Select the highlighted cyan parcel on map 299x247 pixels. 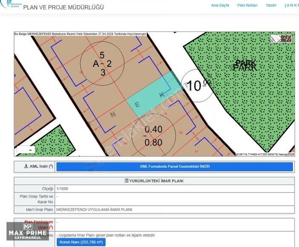[x=155, y=94]
